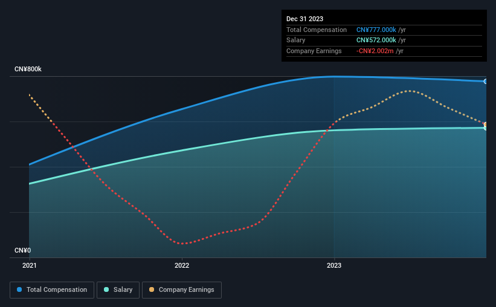This screenshot has width=496, height=307.
Task: Click the CN¥0 y-axis label
Action: pos(23,250)
